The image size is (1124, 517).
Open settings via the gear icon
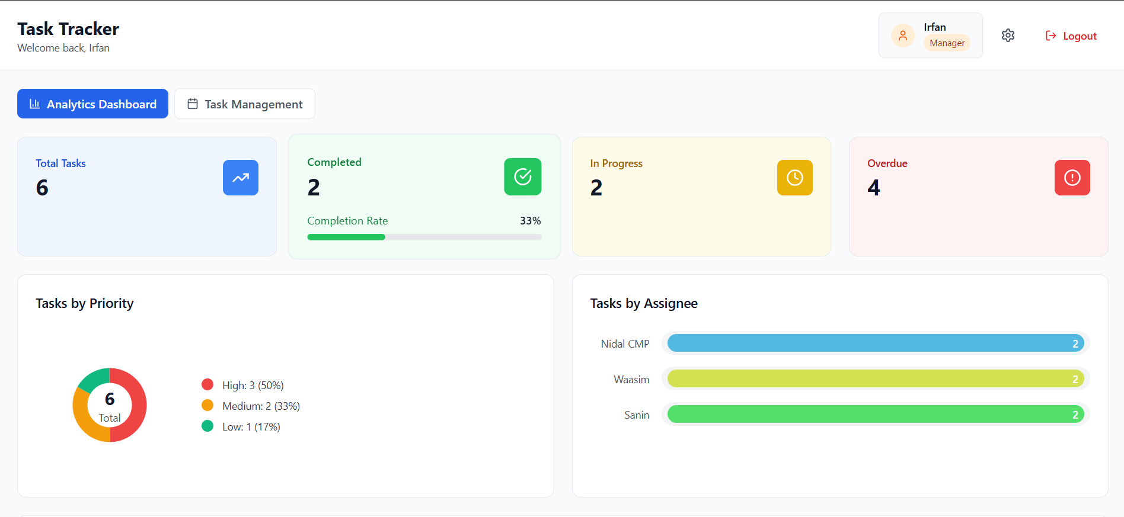(1008, 36)
